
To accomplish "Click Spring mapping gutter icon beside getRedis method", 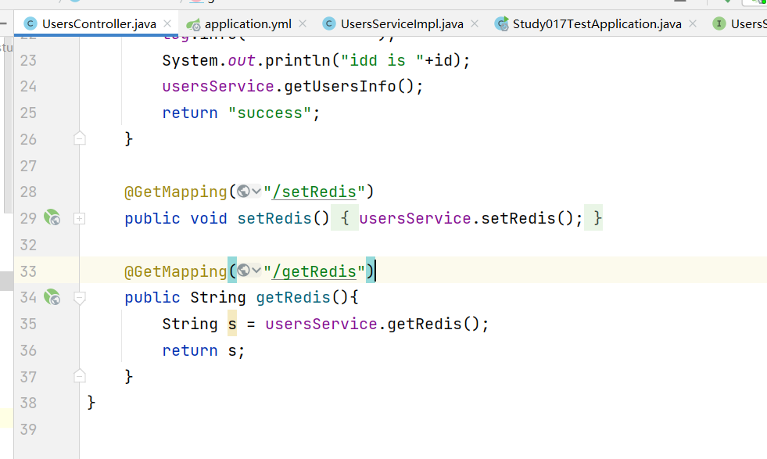I will 52,297.
